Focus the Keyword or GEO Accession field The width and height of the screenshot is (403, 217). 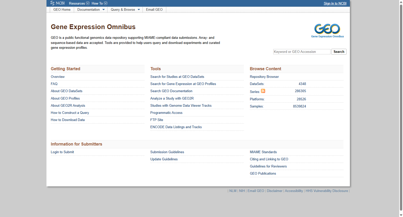(302, 52)
